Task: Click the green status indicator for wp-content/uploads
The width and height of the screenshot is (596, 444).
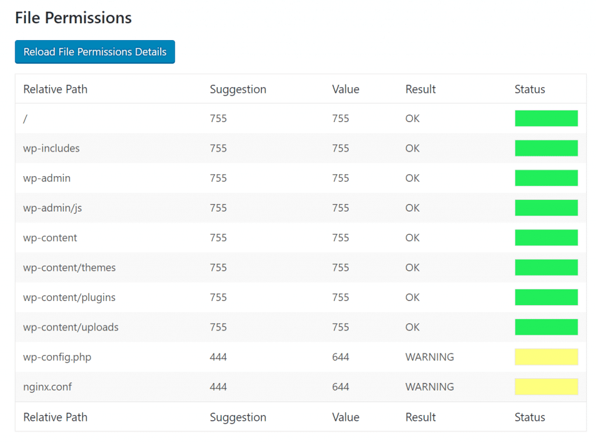Action: pyautogui.click(x=546, y=327)
